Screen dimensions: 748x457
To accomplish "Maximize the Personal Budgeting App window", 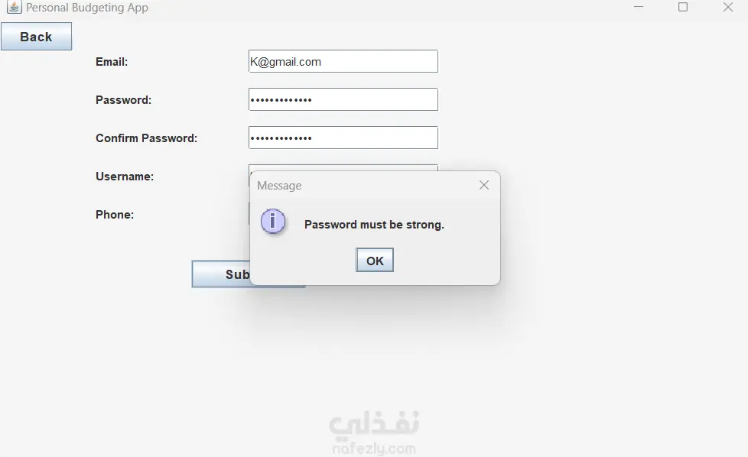I will [683, 8].
